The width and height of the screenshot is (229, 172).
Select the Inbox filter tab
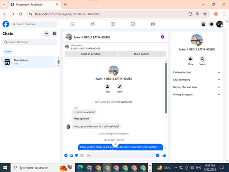8,51
